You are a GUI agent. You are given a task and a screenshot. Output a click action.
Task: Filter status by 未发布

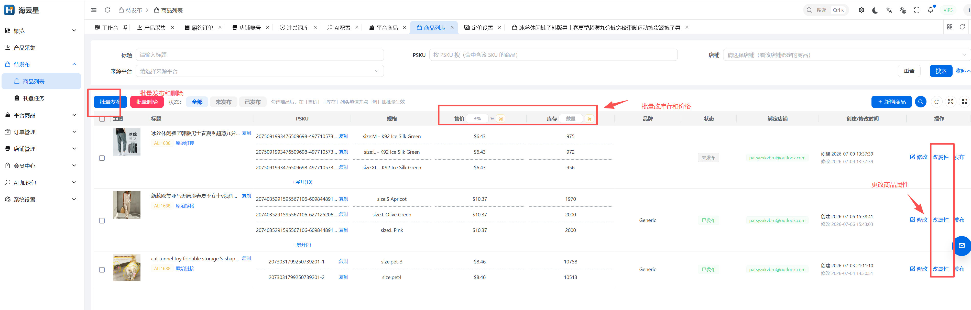tap(224, 102)
